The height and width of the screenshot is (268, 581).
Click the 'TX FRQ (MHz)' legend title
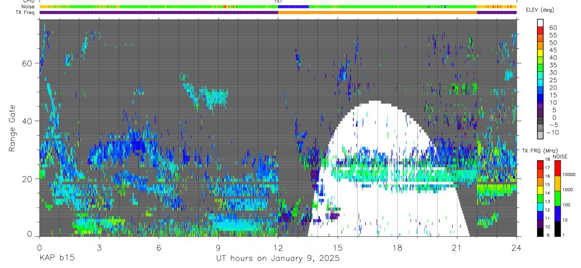540,151
